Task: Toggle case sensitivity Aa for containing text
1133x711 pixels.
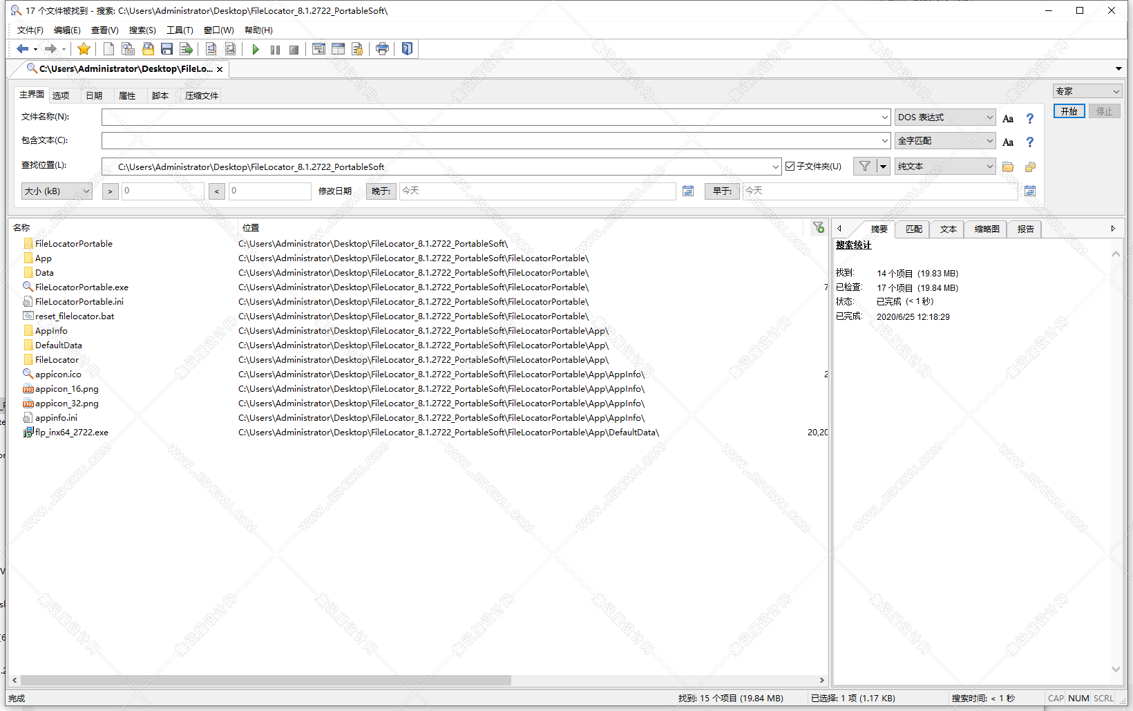Action: tap(1008, 142)
